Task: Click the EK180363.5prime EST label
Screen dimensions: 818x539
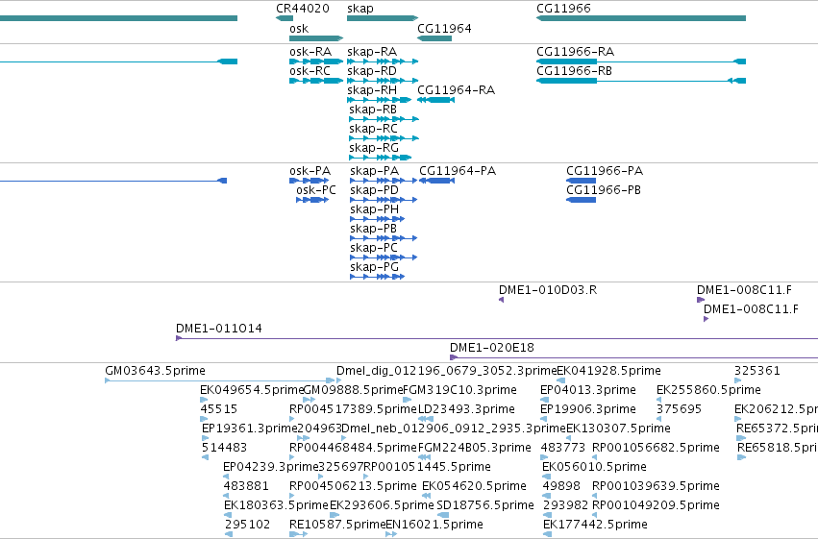Action: pos(276,505)
